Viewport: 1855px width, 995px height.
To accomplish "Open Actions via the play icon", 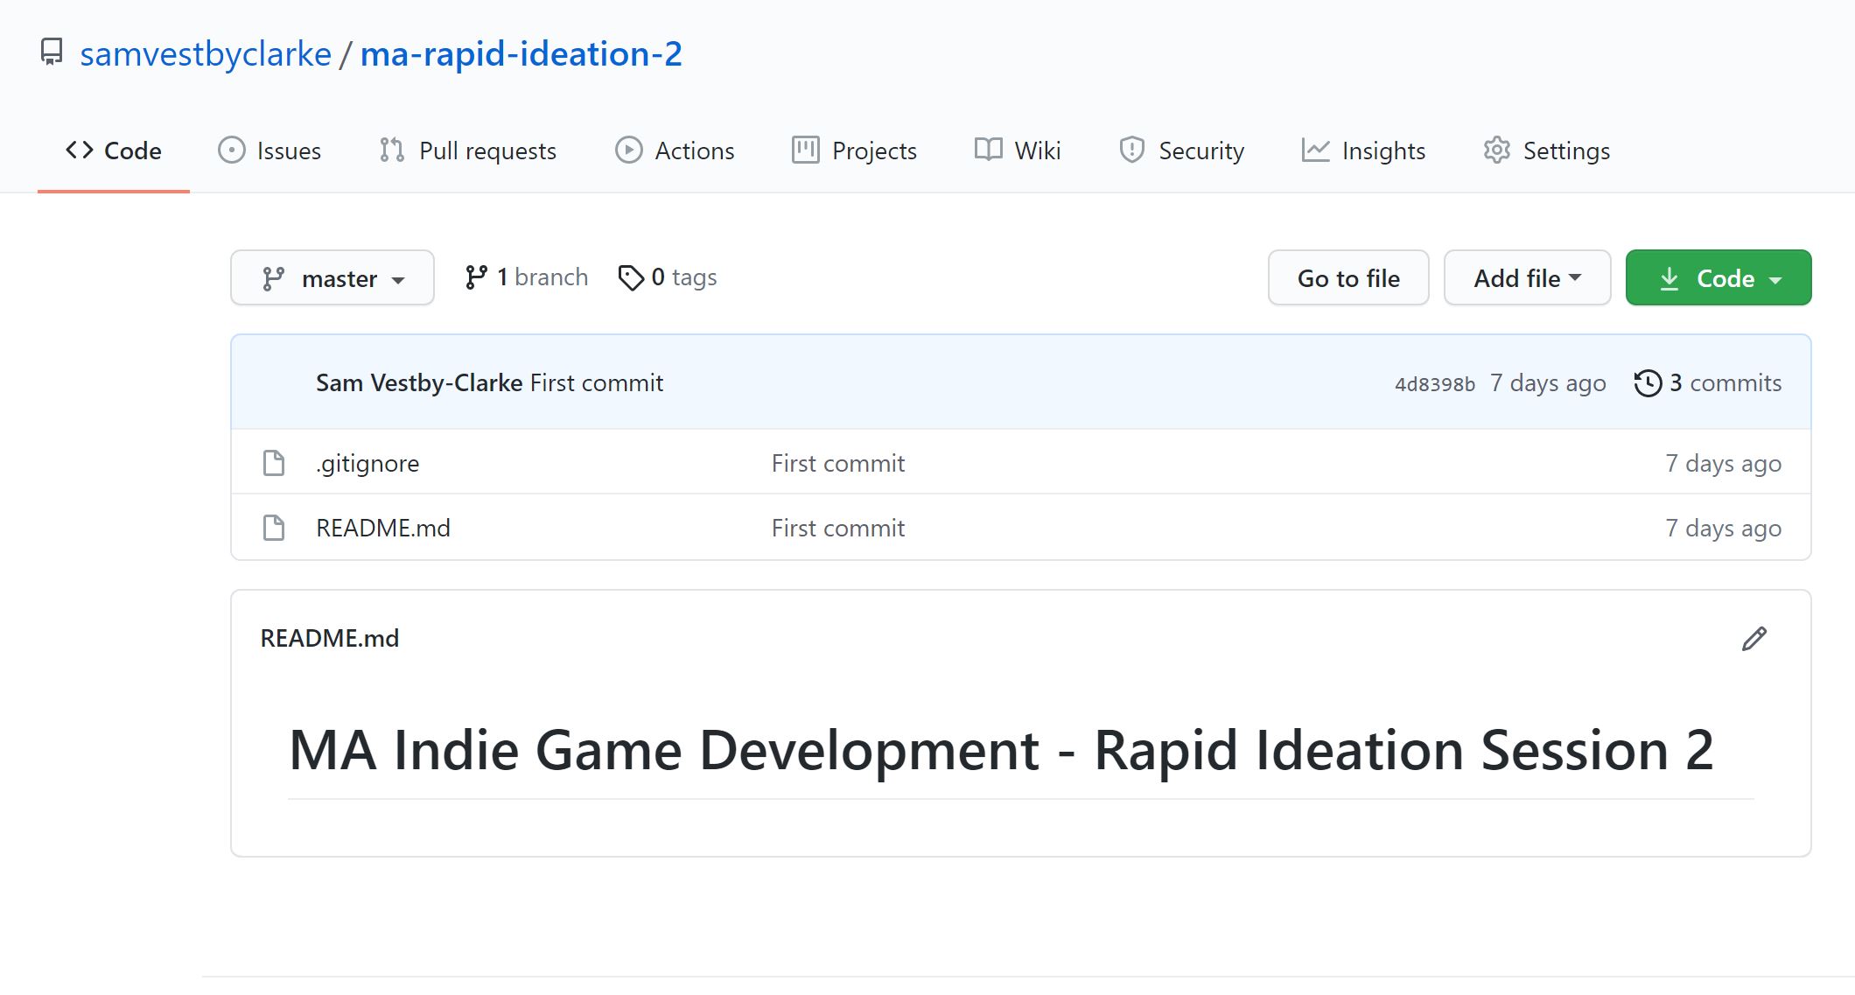I will click(x=628, y=151).
